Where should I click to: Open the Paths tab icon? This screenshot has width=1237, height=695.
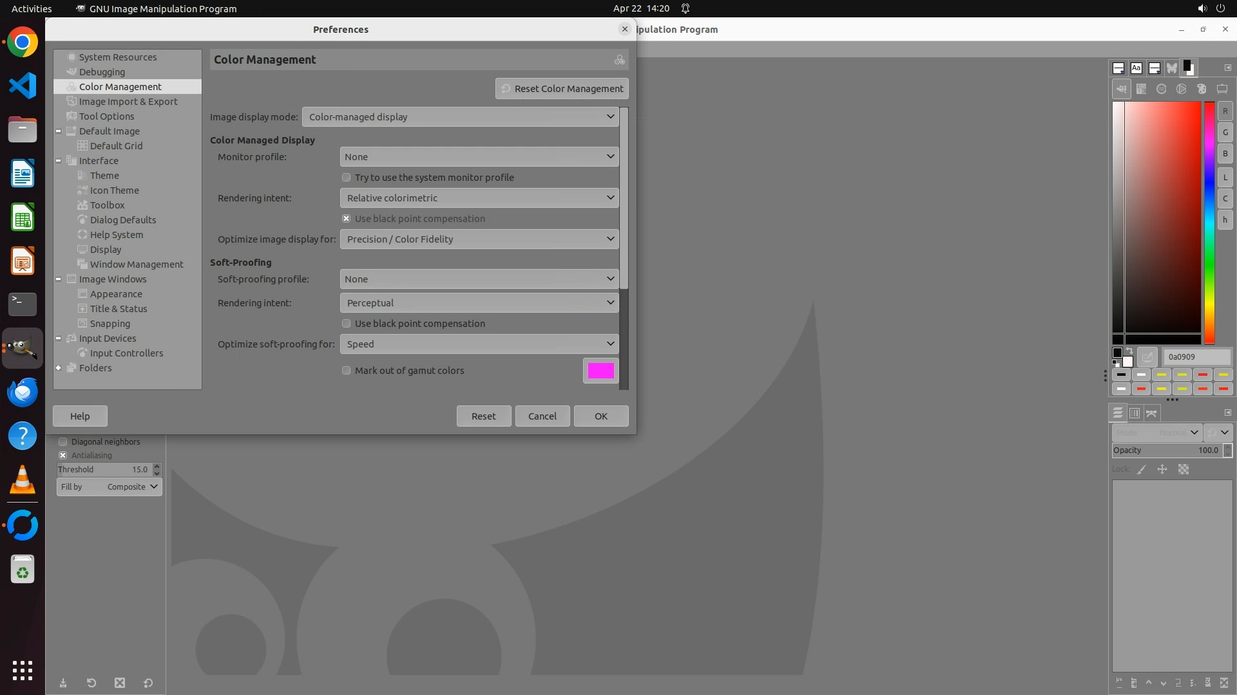click(x=1151, y=413)
